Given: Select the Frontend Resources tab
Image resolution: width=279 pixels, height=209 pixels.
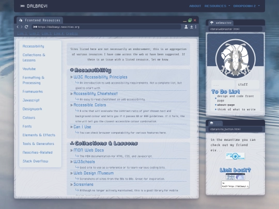Looking at the screenshot, I should 40,20.
